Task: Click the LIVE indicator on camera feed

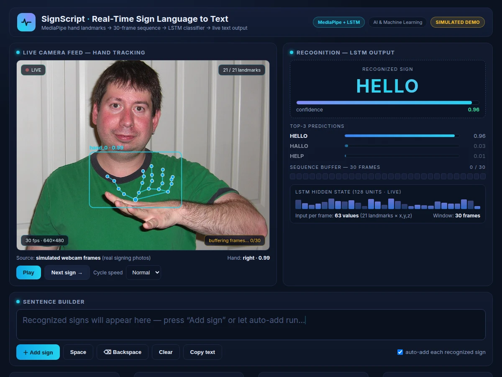Action: click(x=33, y=70)
